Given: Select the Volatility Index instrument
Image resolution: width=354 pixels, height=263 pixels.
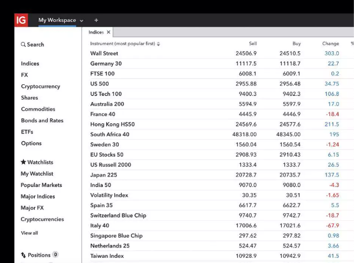Looking at the screenshot, I should coord(109,196).
